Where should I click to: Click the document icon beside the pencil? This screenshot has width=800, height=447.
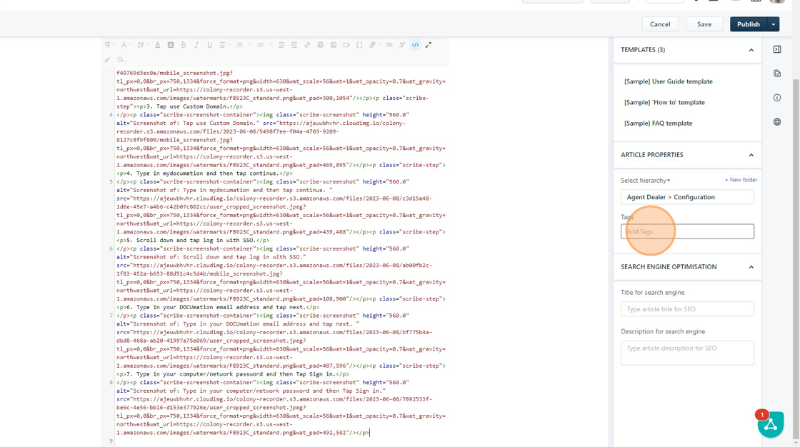coord(121,60)
